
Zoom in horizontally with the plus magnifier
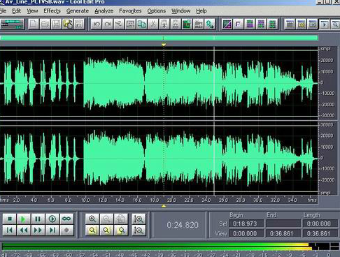pyautogui.click(x=92, y=219)
